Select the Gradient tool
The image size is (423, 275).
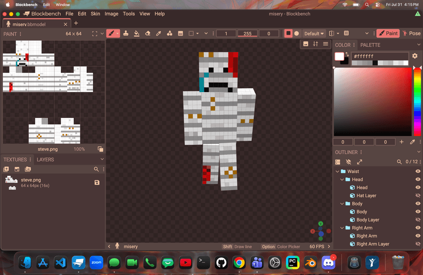180,33
